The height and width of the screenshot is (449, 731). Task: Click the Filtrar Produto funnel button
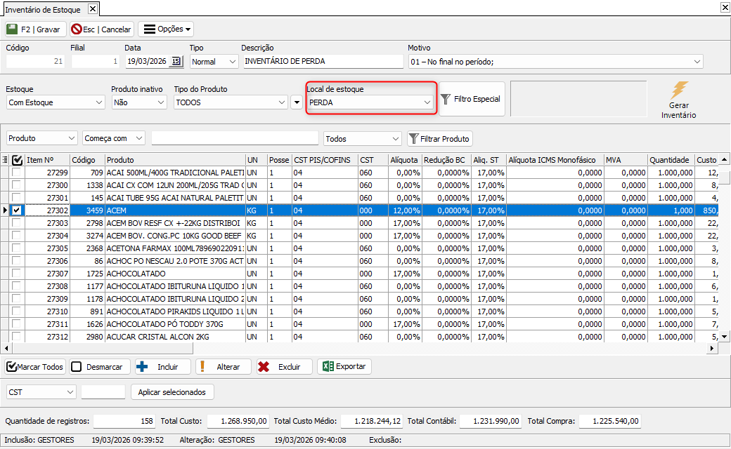point(439,139)
